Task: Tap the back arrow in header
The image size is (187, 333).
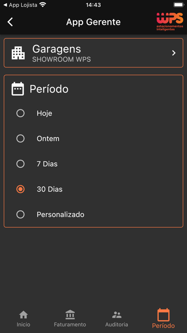Action: pos(10,22)
